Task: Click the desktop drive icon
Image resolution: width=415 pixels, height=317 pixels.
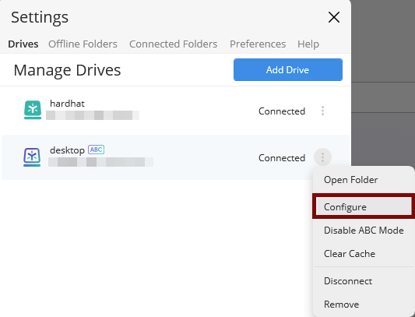Action: [x=32, y=157]
